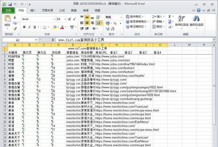Image resolution: width=218 pixels, height=147 pixels.
Task: Apply fill color bucket
Action: click(x=54, y=27)
